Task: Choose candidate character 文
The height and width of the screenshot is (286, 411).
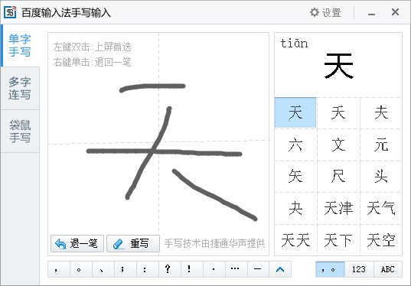Action: point(338,145)
